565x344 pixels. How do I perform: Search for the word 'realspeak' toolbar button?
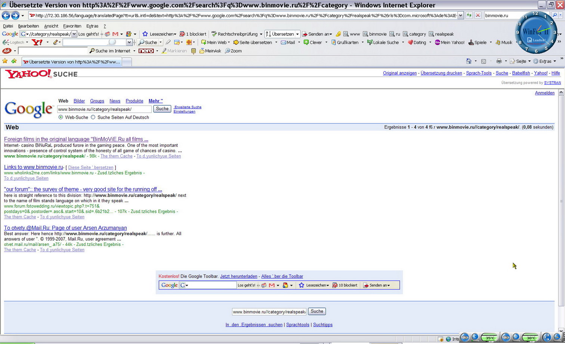point(441,34)
